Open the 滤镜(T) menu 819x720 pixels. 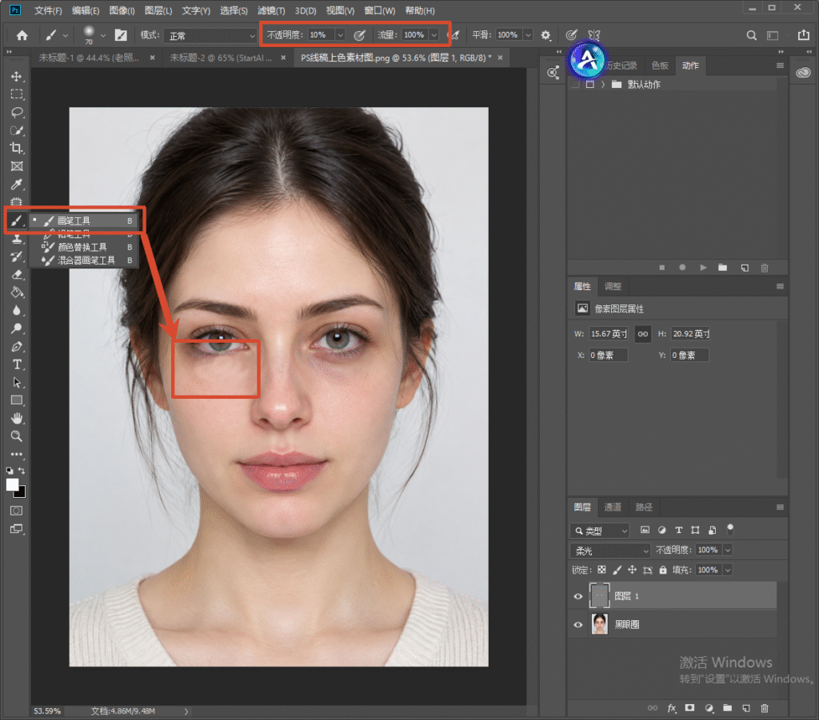click(271, 10)
